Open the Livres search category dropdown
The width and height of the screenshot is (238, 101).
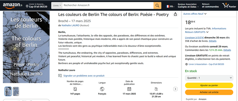click(57, 6)
